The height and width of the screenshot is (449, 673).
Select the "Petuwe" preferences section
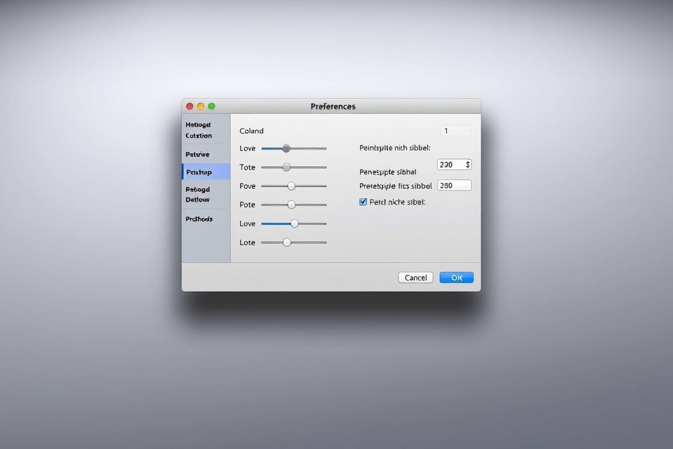[x=197, y=154]
